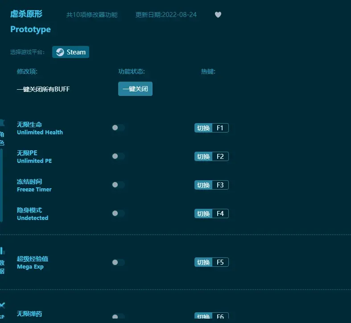
Task: Enable the Undetected stealth switch
Action: click(118, 213)
